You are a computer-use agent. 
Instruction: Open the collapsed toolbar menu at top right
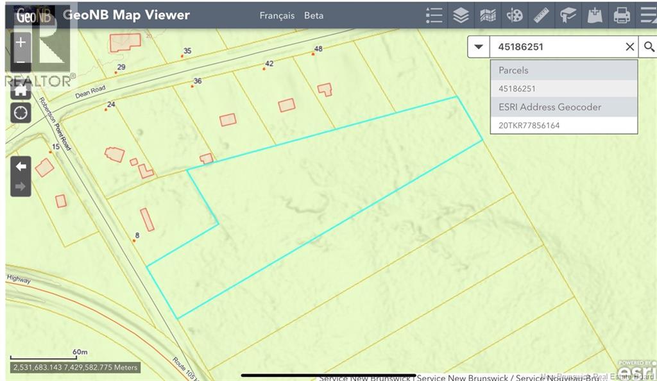pos(647,15)
